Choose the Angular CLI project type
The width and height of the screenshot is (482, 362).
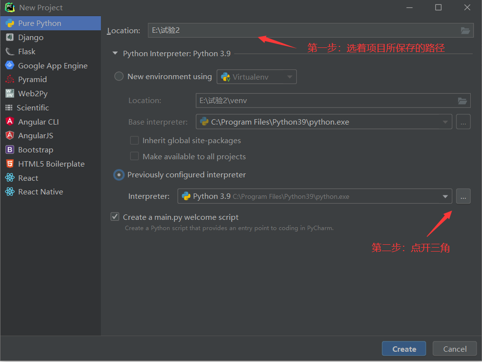pyautogui.click(x=51, y=122)
